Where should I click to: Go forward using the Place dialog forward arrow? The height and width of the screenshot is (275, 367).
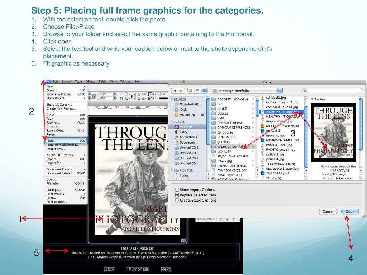(181, 91)
